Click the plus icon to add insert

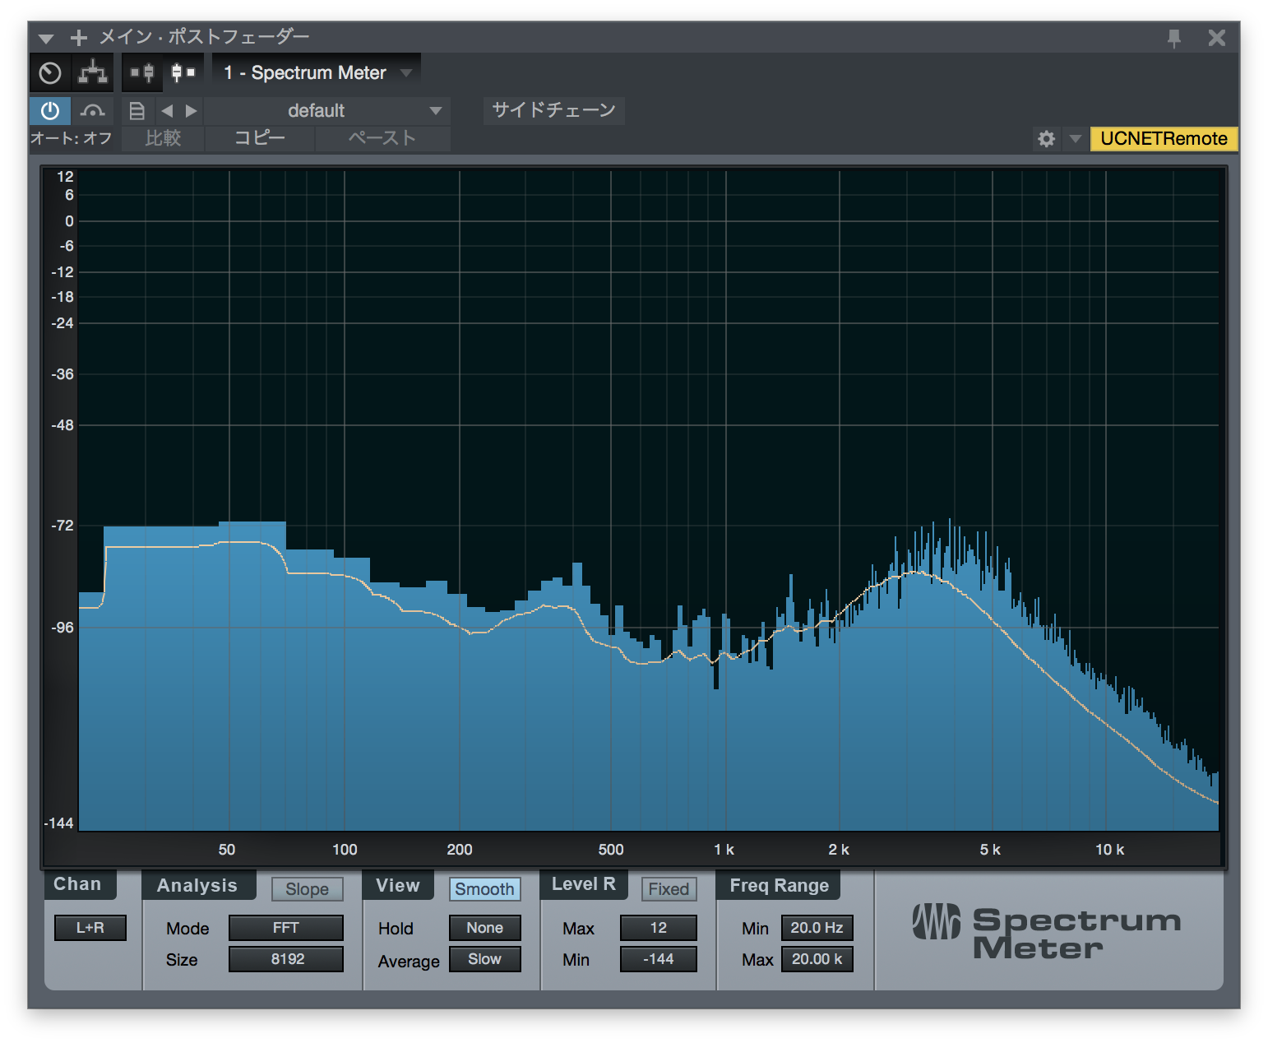tap(79, 37)
